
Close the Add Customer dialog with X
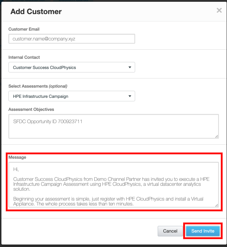[x=219, y=11]
